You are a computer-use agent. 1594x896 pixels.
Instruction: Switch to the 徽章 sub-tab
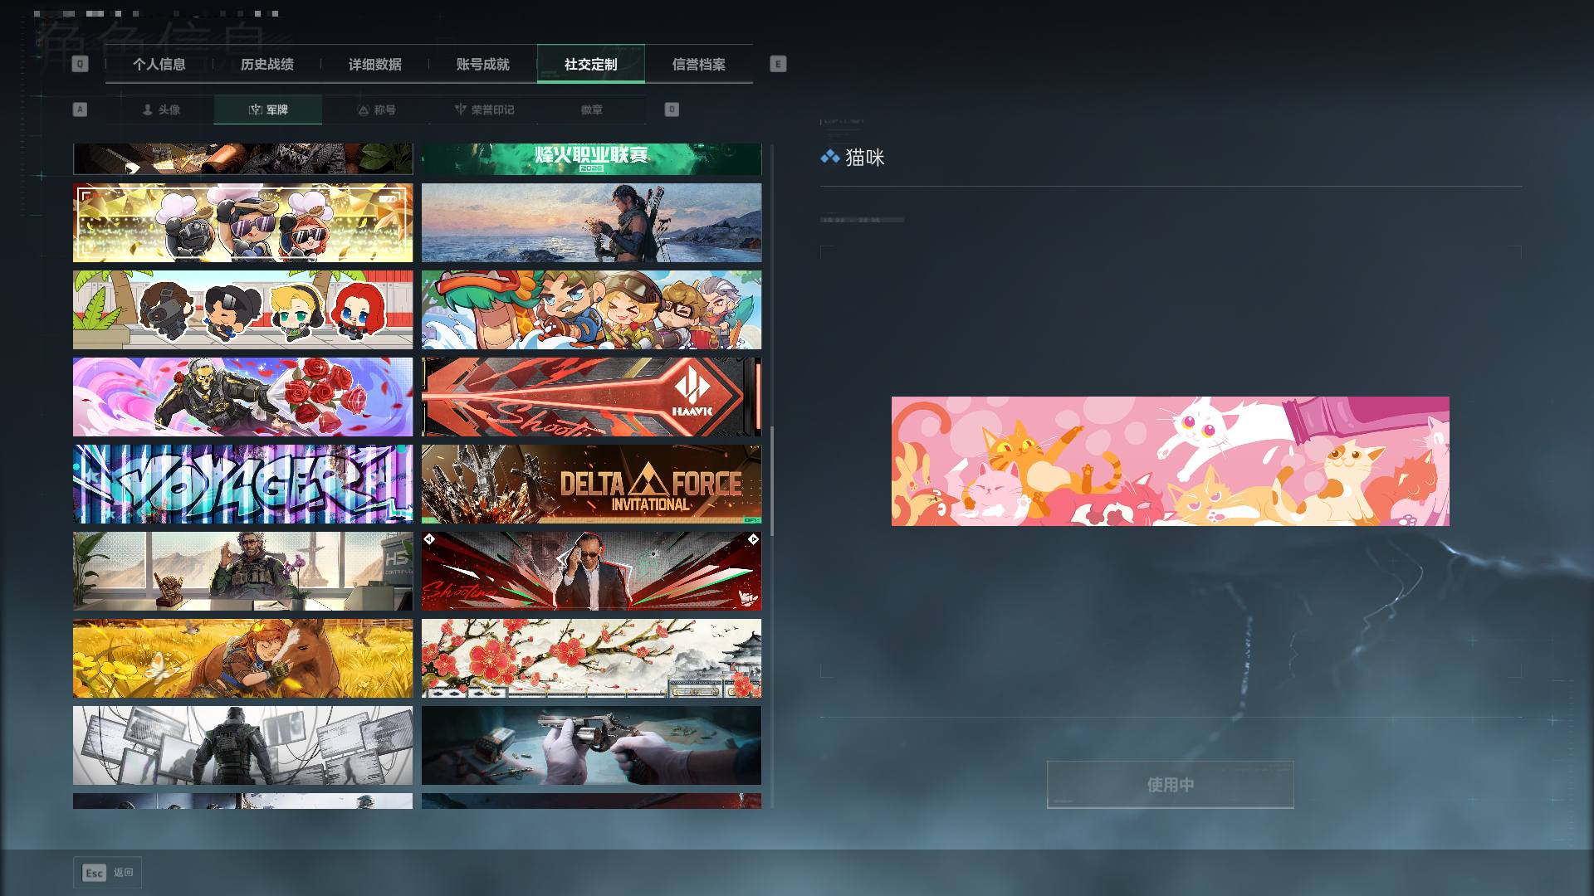click(x=592, y=110)
